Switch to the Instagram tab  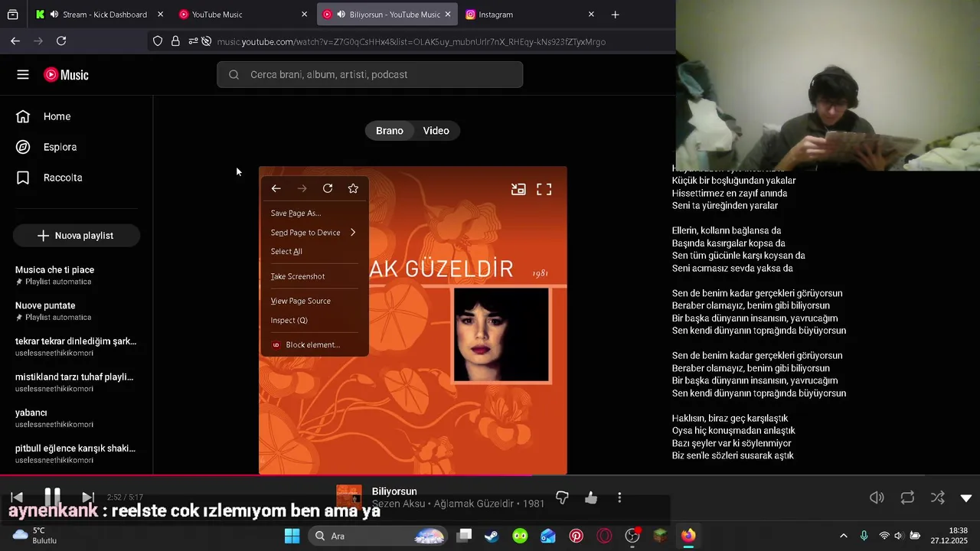(x=530, y=15)
